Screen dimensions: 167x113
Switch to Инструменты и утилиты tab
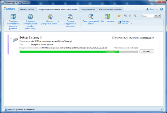point(110,9)
